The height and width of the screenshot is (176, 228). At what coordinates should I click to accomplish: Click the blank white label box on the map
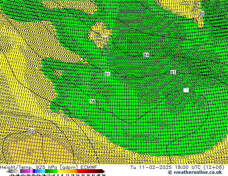point(186,90)
